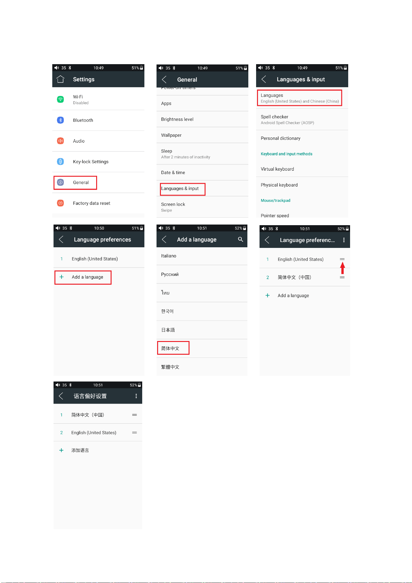Tap drag handle beside English (United States) row 1

tap(342, 259)
